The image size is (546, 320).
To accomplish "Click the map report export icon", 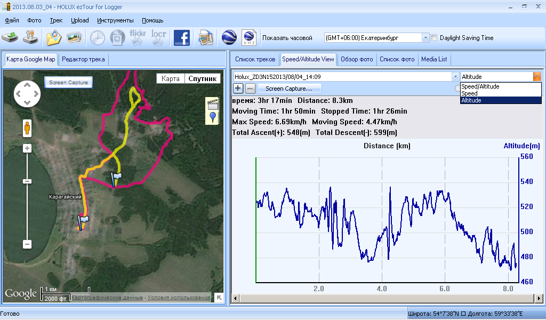I will tap(205, 38).
